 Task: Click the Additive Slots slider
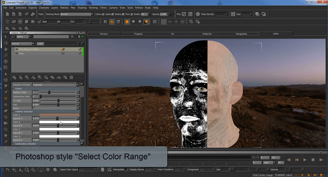pyautogui.click(x=57, y=92)
